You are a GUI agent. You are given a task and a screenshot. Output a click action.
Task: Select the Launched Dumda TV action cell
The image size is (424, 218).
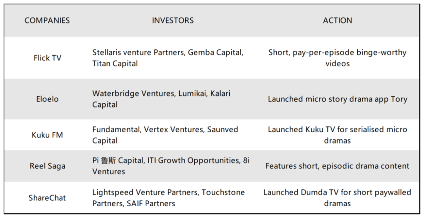[337, 198]
